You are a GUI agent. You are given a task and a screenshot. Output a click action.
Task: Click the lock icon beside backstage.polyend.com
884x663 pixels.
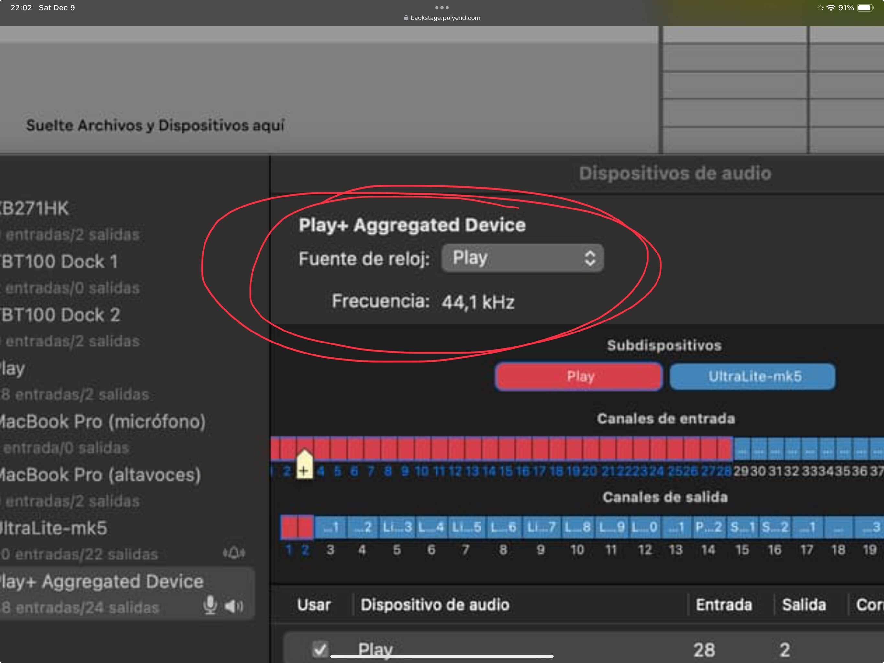(x=406, y=18)
